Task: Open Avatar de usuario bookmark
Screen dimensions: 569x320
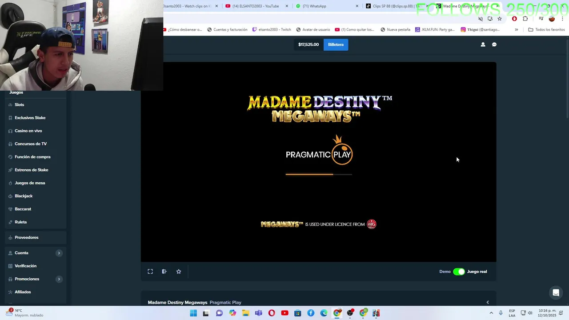Action: click(x=313, y=30)
